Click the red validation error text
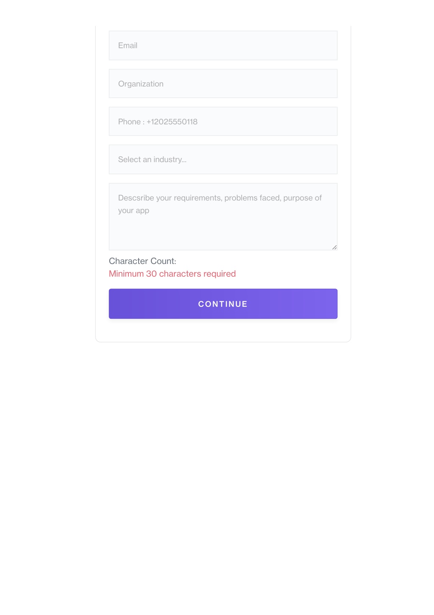Image resolution: width=434 pixels, height=615 pixels. [172, 274]
